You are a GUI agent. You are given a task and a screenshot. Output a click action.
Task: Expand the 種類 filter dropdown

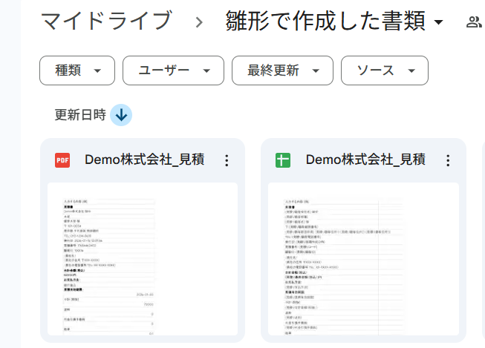77,70
